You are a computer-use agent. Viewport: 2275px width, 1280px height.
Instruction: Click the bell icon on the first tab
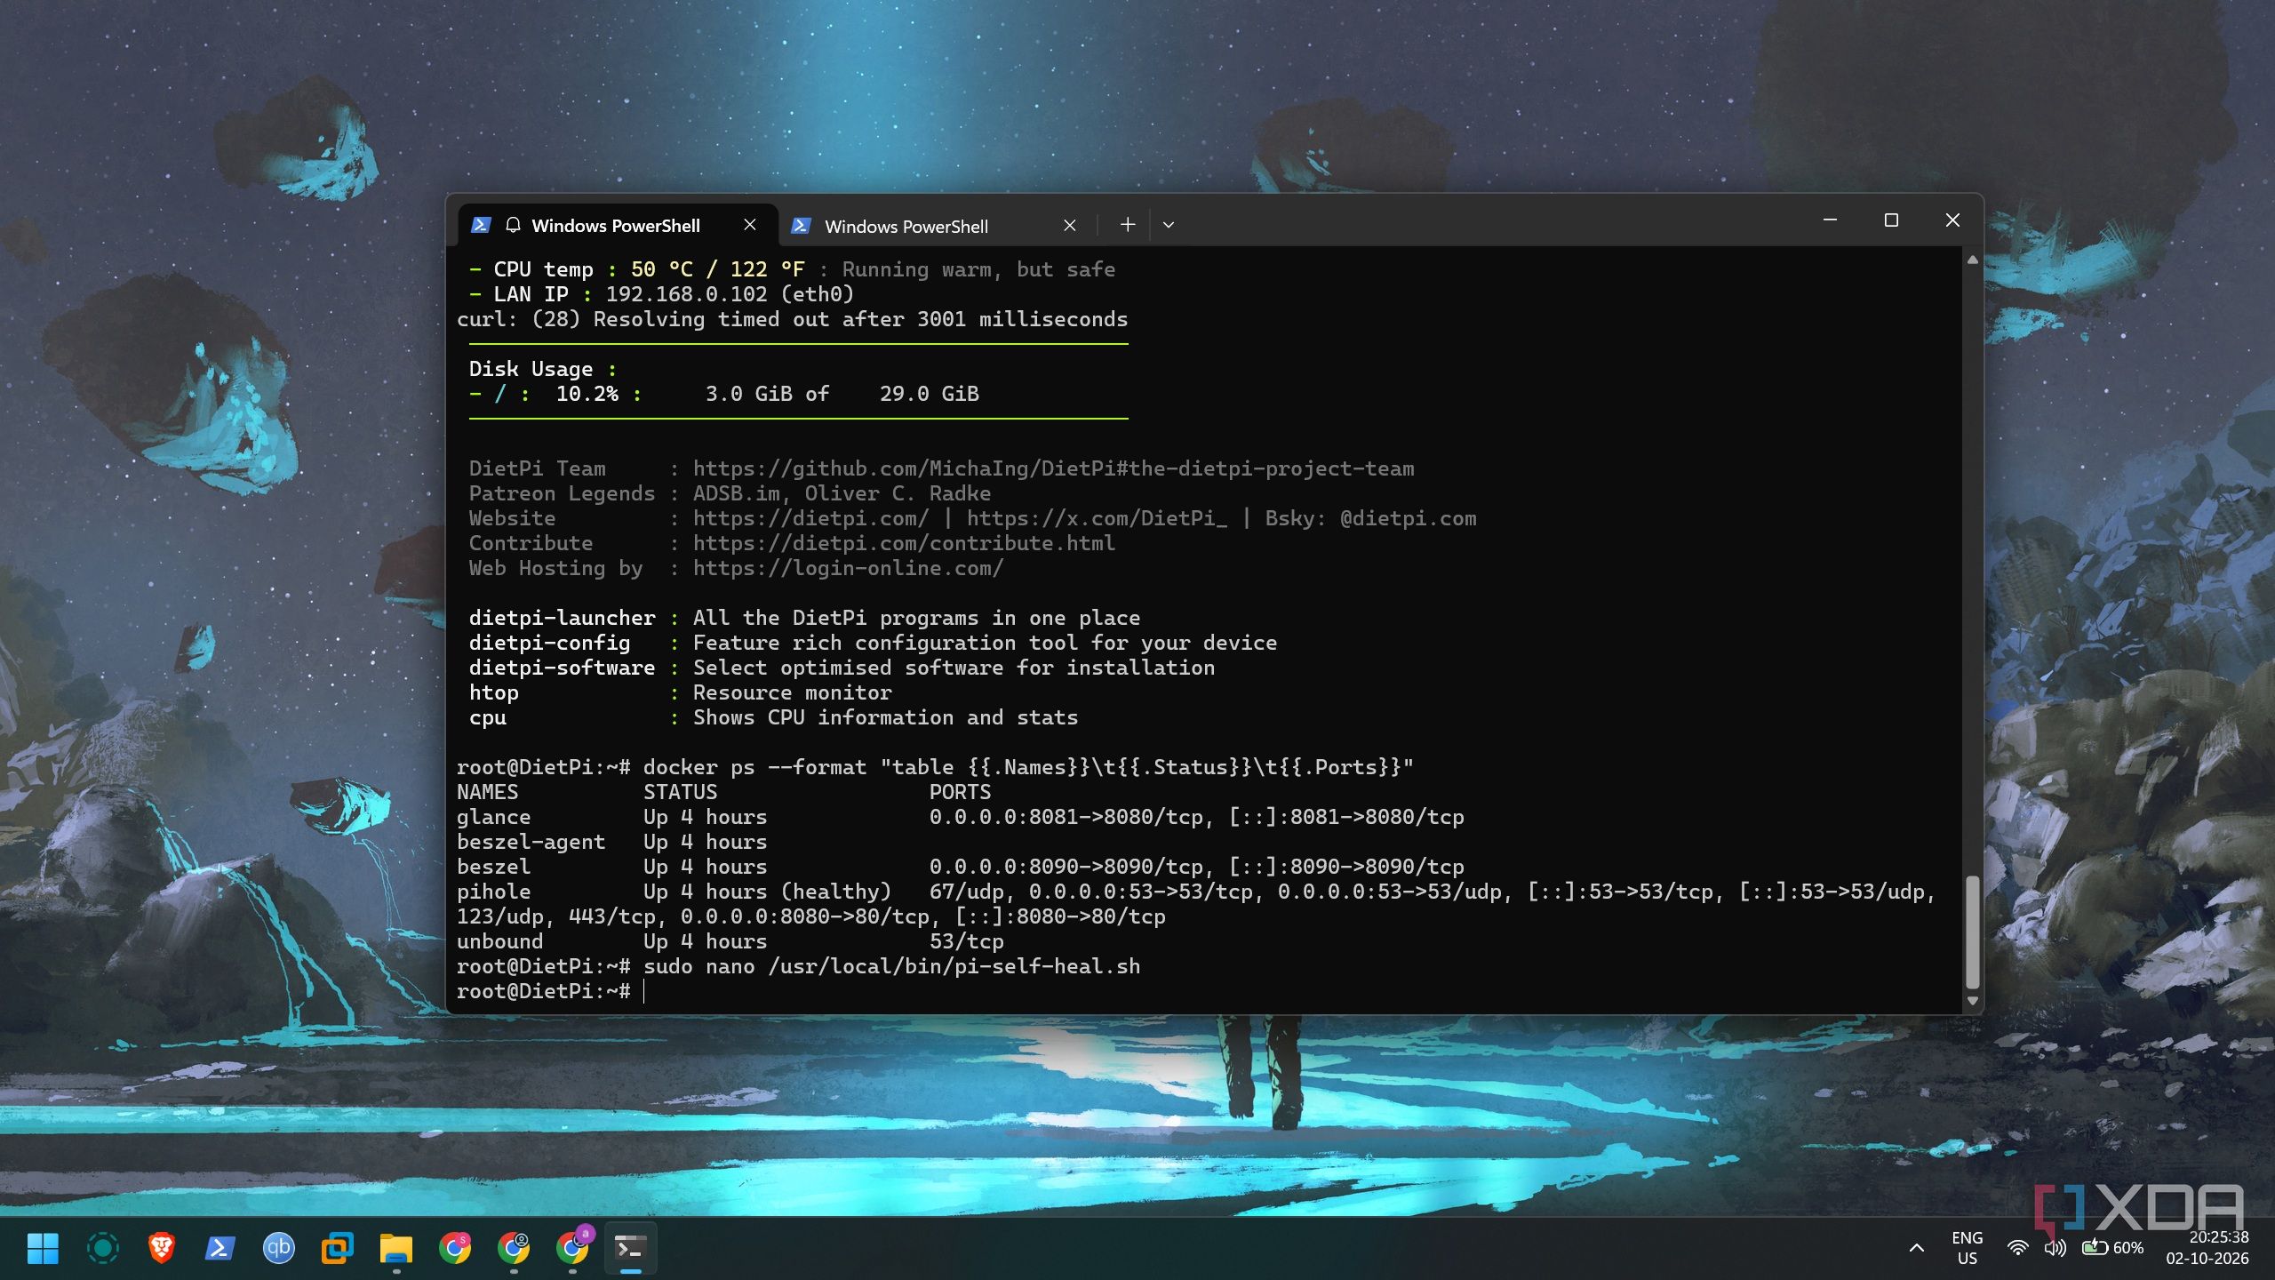513,225
